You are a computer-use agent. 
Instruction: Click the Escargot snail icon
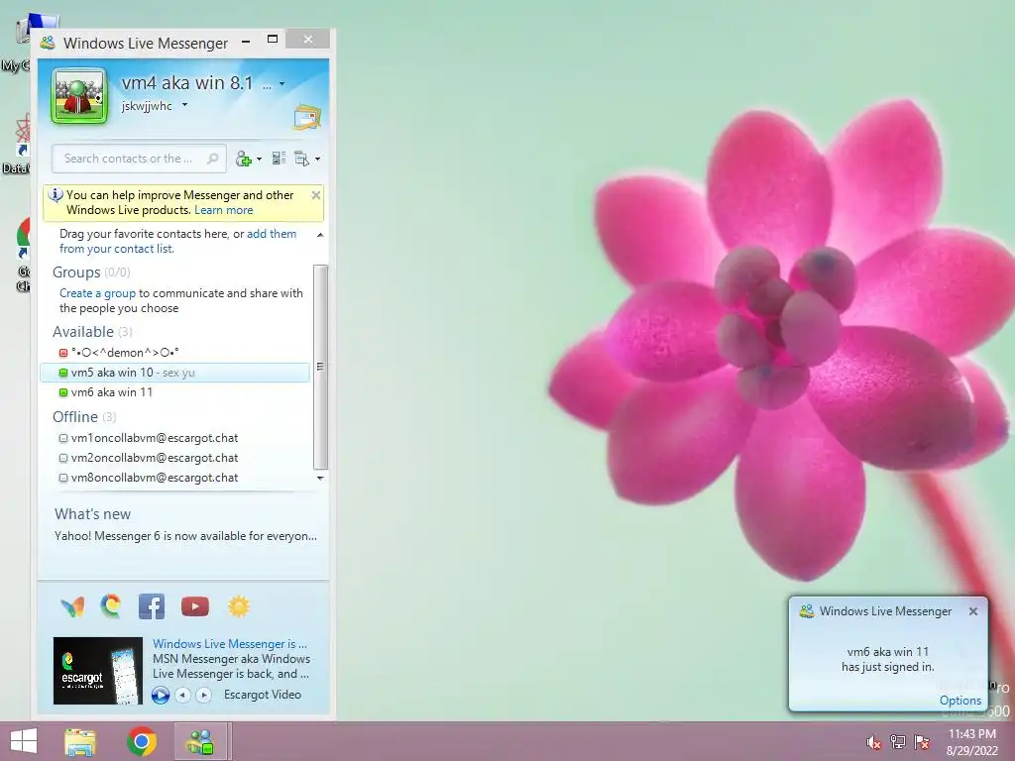click(111, 606)
